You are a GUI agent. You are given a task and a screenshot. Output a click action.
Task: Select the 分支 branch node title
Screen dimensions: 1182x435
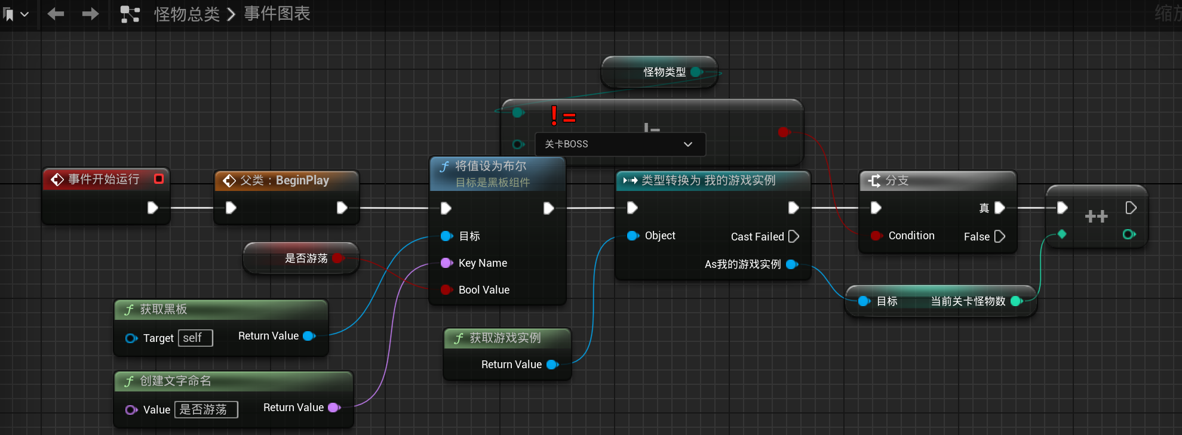[x=897, y=181]
